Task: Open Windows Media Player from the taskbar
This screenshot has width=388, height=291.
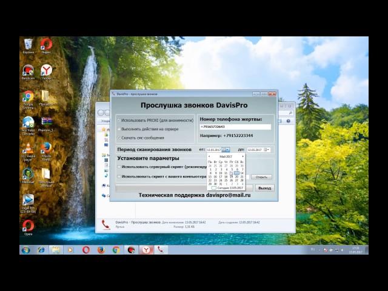Action: click(70, 250)
